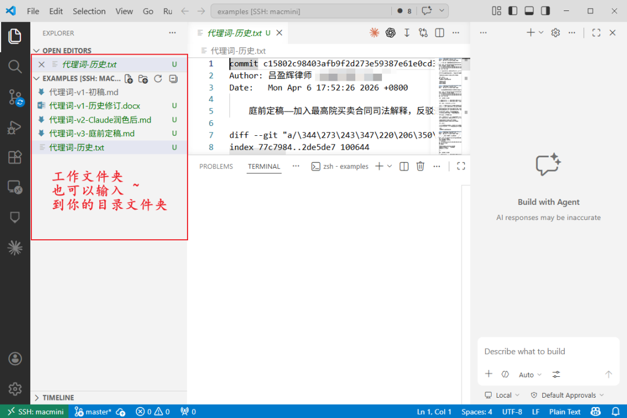Add context with plus in chat input
627x418 pixels.
coord(489,374)
